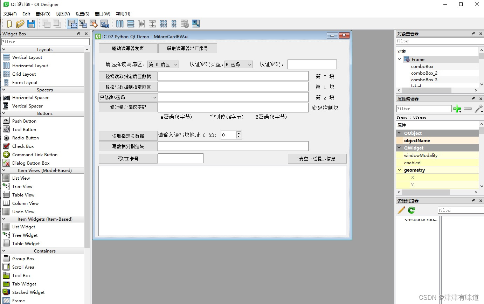Viewport: 484px width, 304px height.
Task: Click the property editor wrench icon
Action: 479,109
